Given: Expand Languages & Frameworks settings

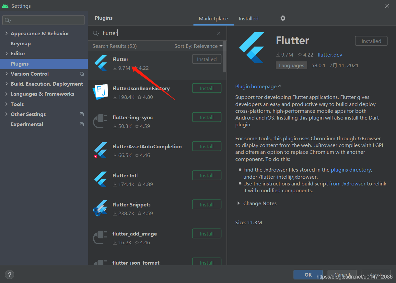Looking at the screenshot, I should [6, 94].
